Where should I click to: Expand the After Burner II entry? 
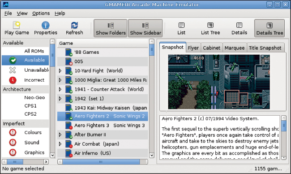(60, 135)
